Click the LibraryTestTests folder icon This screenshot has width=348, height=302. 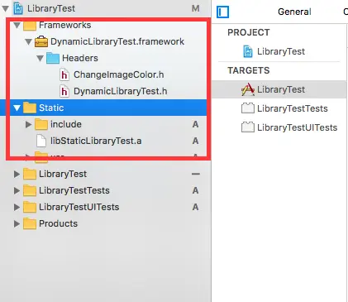click(30, 190)
